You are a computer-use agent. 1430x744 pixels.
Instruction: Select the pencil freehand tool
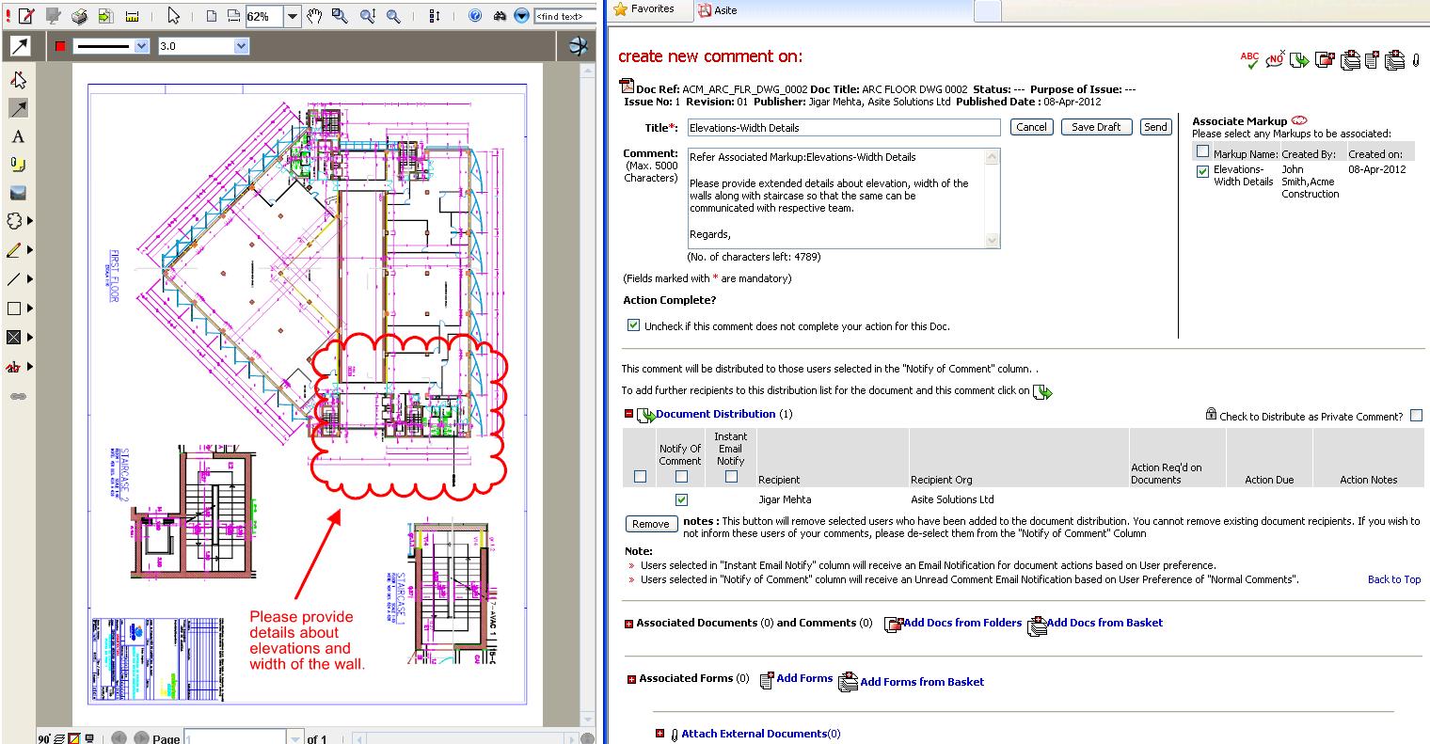point(15,250)
